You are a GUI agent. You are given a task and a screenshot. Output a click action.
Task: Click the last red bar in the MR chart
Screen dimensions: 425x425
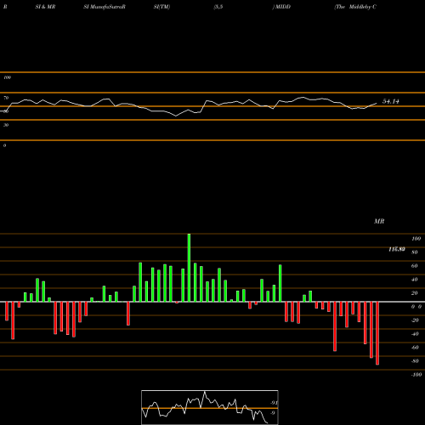click(377, 333)
